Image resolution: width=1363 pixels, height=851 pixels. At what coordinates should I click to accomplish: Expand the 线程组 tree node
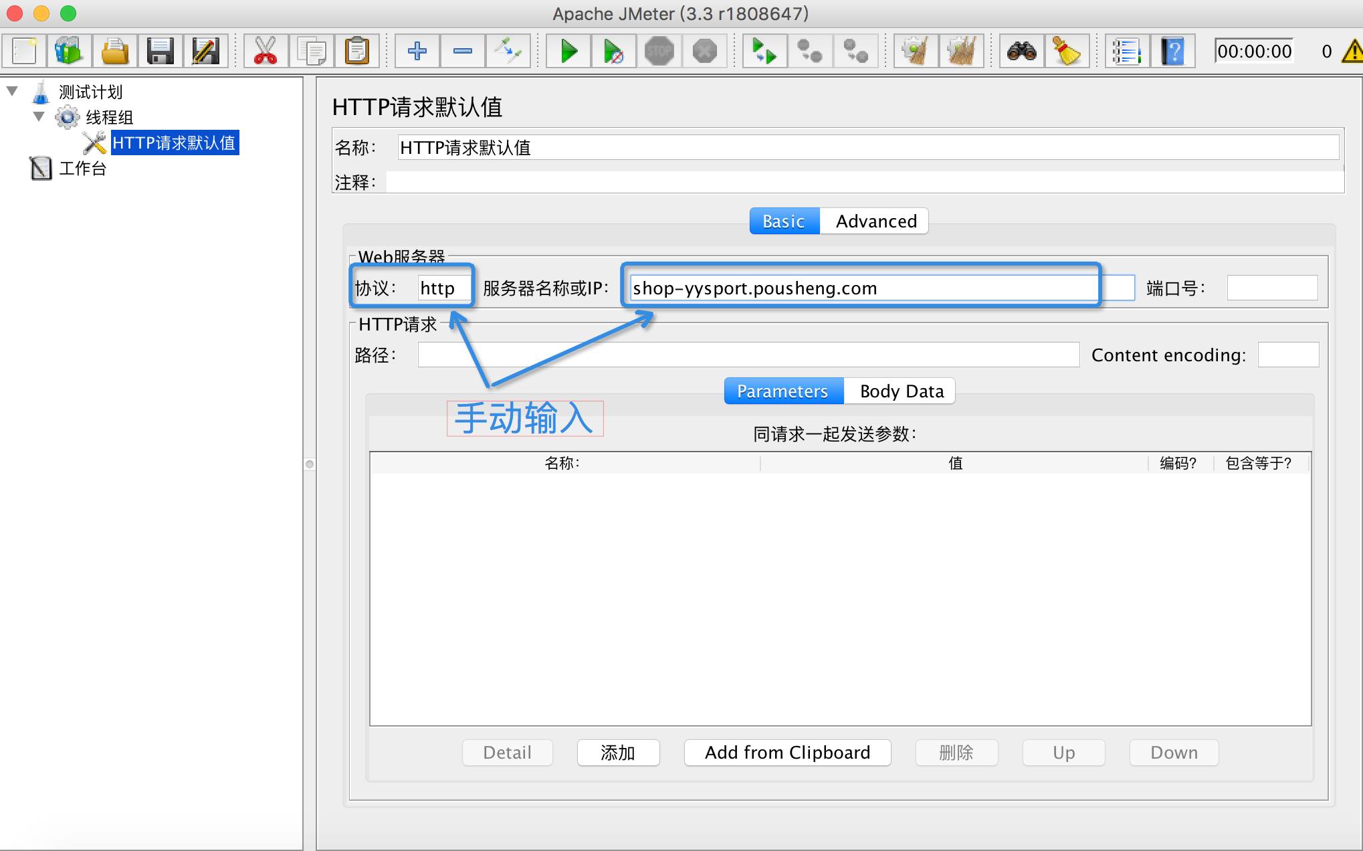coord(36,116)
